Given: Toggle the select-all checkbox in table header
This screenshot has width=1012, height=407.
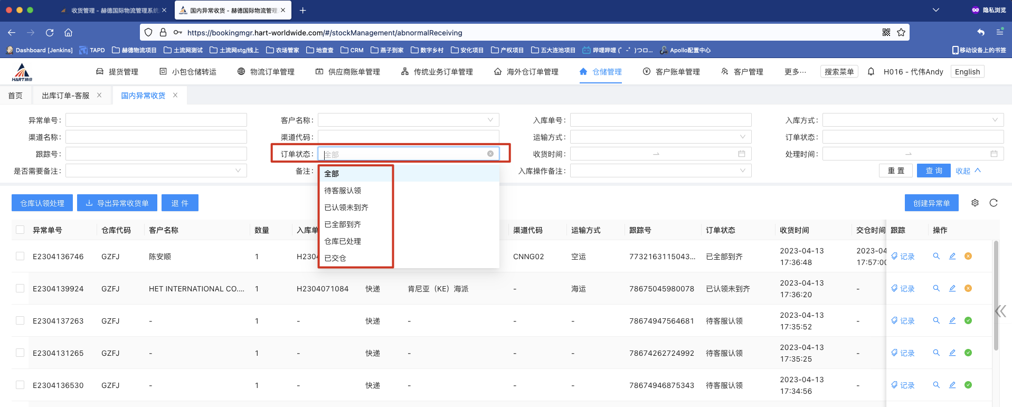Looking at the screenshot, I should (x=20, y=230).
